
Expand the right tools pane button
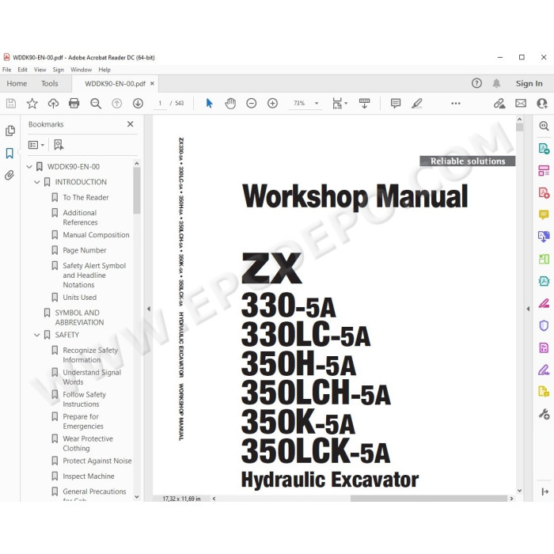(545, 491)
